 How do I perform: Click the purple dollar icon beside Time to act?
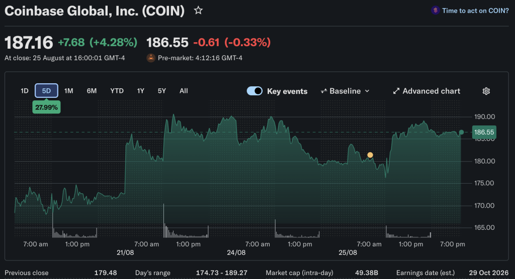click(435, 11)
